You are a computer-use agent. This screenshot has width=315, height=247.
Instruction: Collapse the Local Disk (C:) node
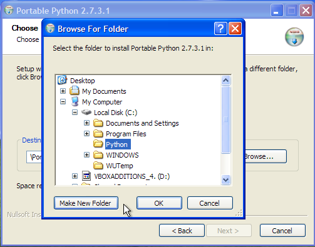[x=75, y=113]
